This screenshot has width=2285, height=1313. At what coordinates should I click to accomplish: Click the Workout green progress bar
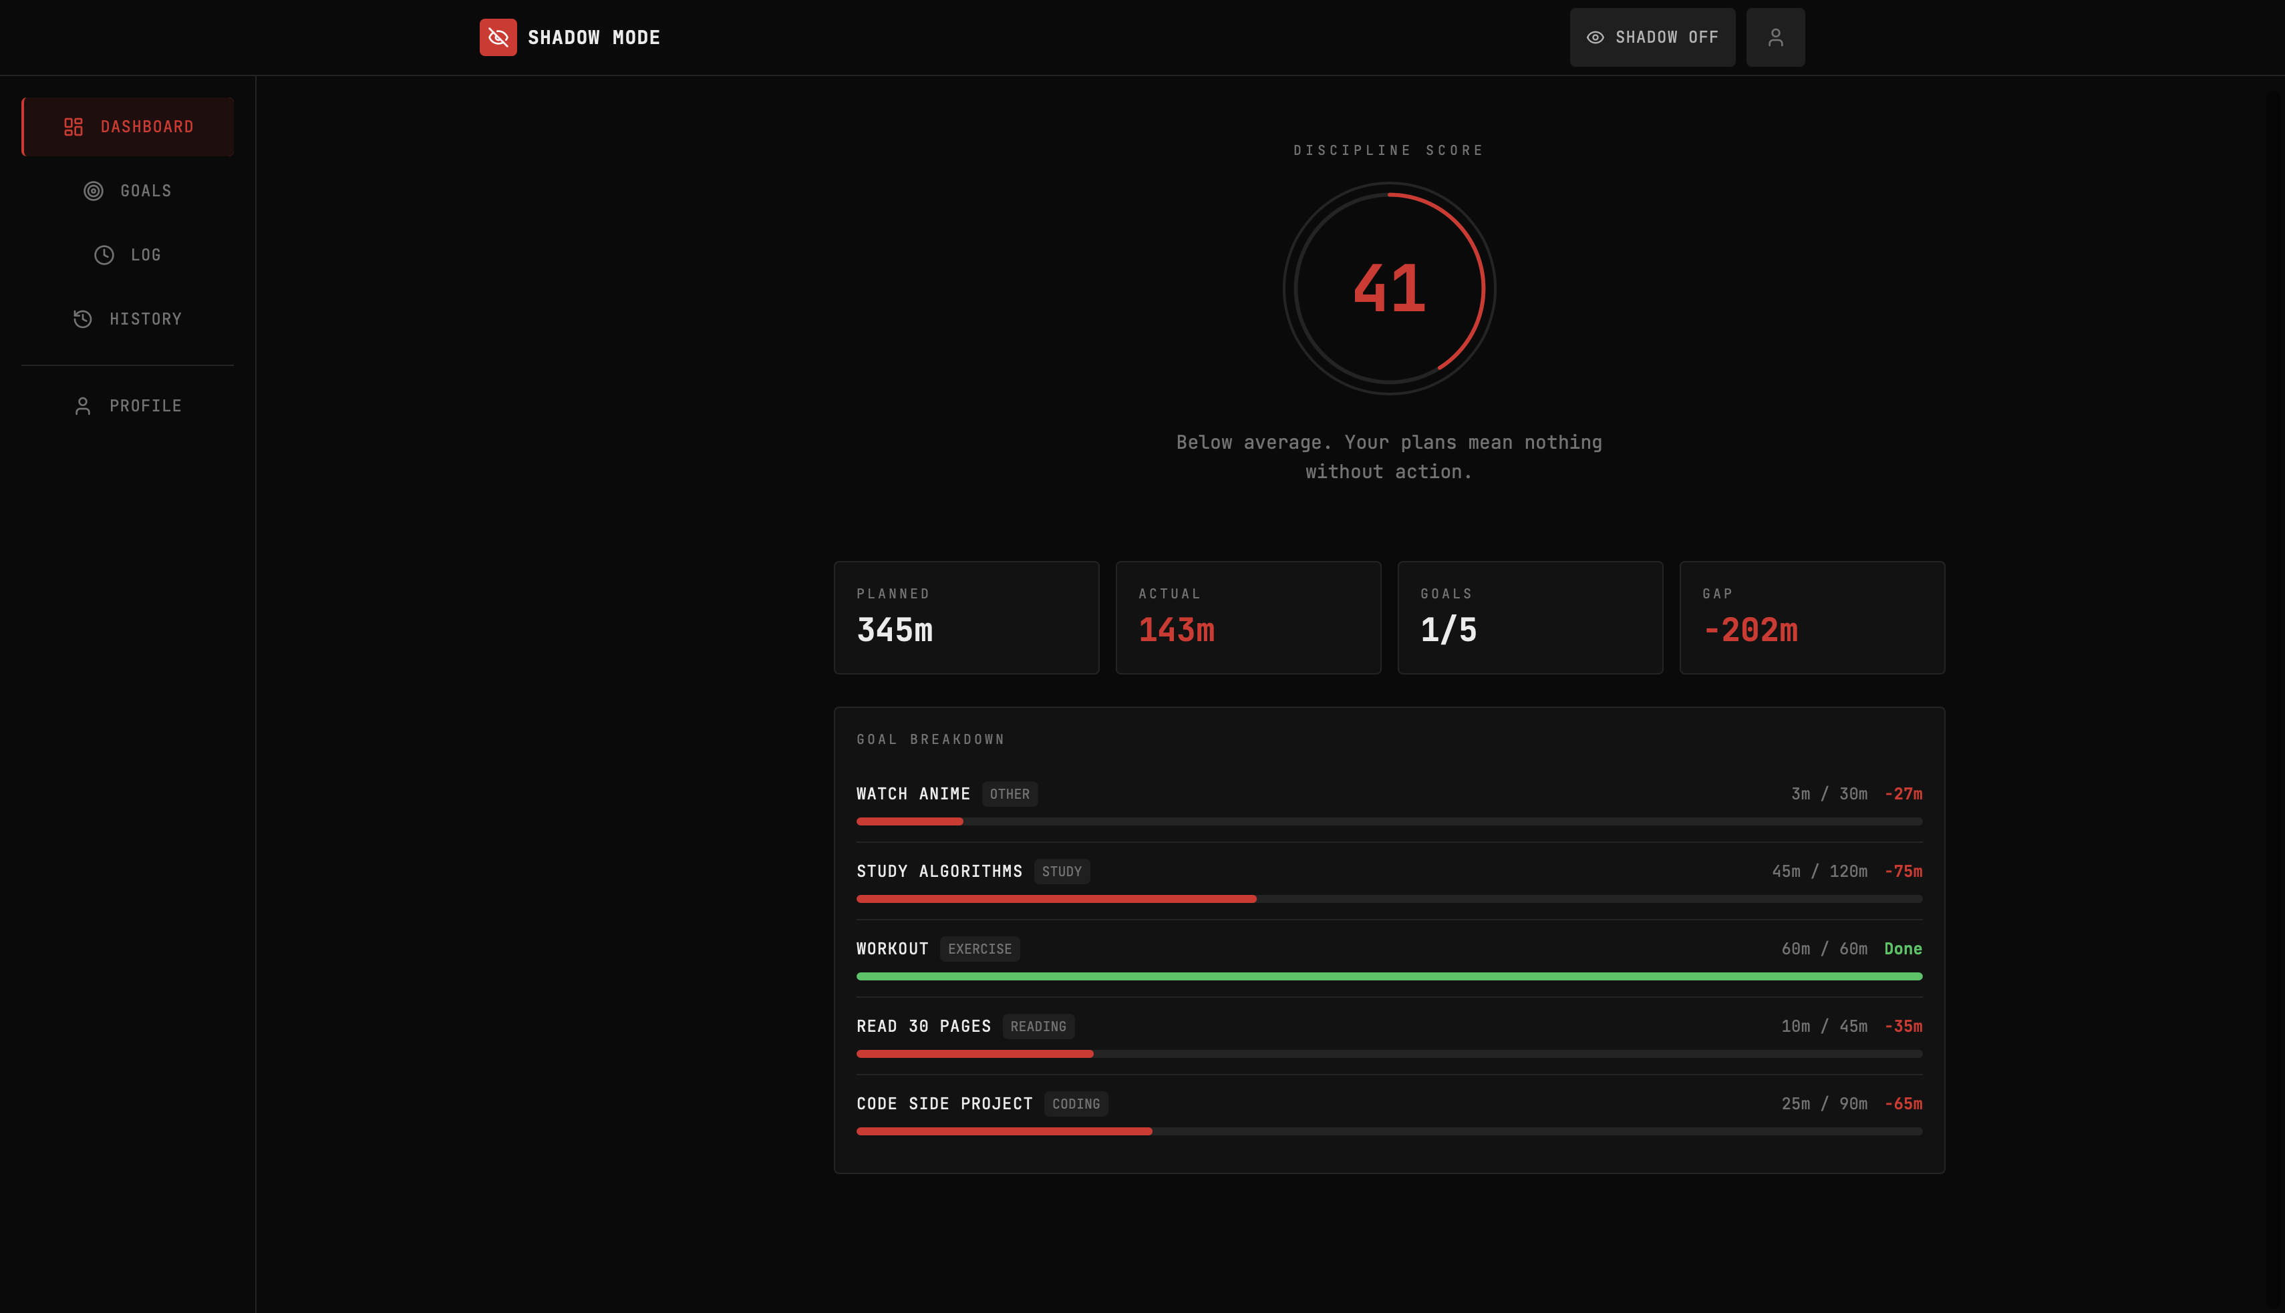tap(1388, 976)
